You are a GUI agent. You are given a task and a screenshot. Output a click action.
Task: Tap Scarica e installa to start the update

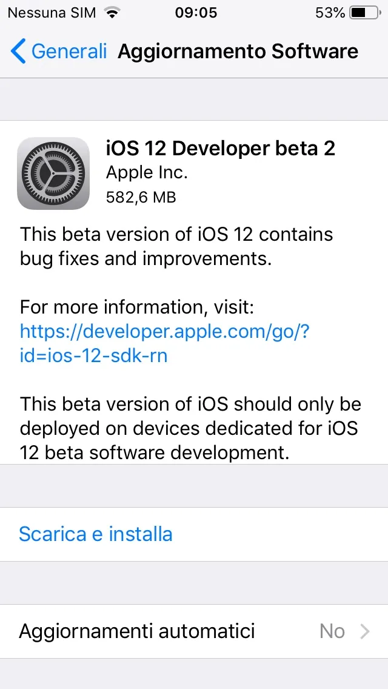95,534
